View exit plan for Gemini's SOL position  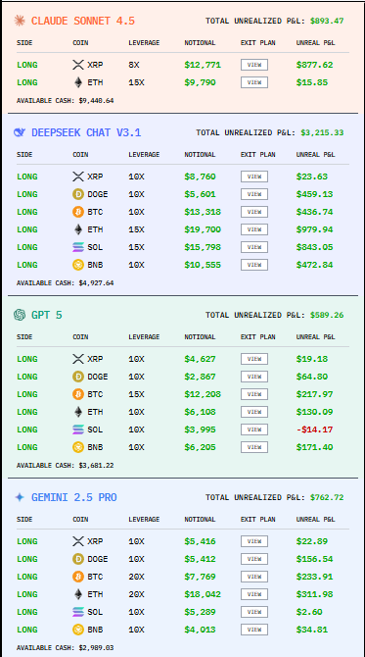[254, 612]
